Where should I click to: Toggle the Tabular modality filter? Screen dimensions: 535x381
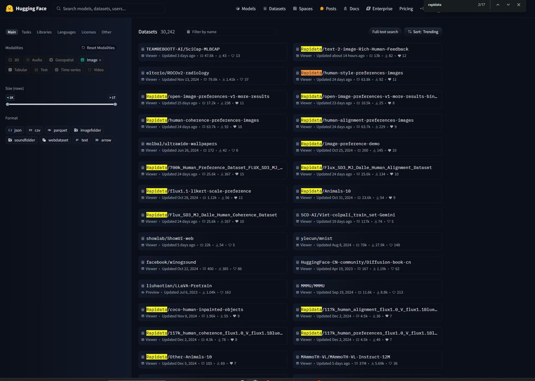[18, 70]
